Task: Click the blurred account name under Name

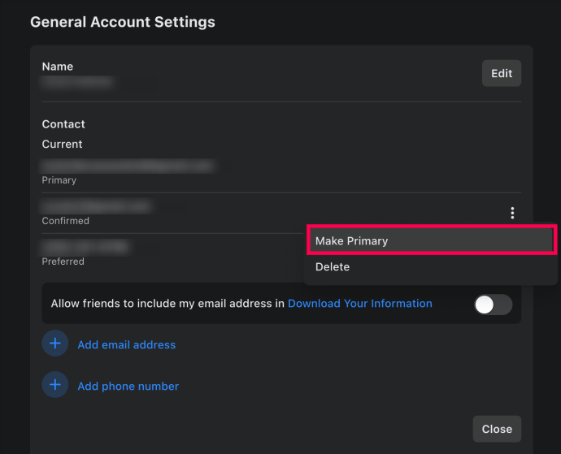Action: (77, 82)
